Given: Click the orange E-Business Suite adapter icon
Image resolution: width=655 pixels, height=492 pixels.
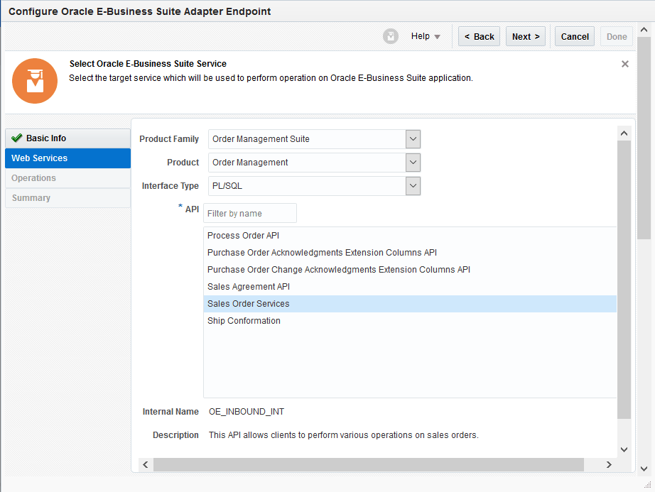Looking at the screenshot, I should 35,81.
